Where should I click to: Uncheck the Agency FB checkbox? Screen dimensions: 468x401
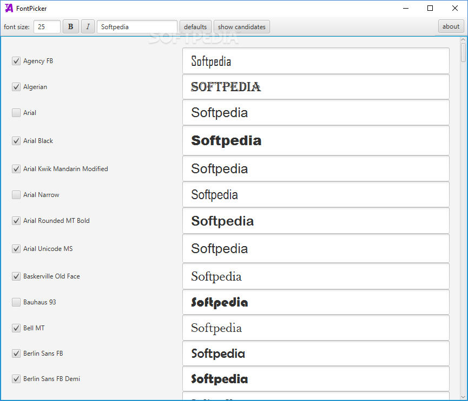coord(16,61)
